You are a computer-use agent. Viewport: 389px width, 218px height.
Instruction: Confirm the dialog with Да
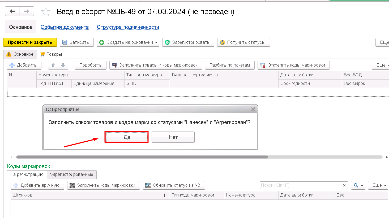coord(127,137)
